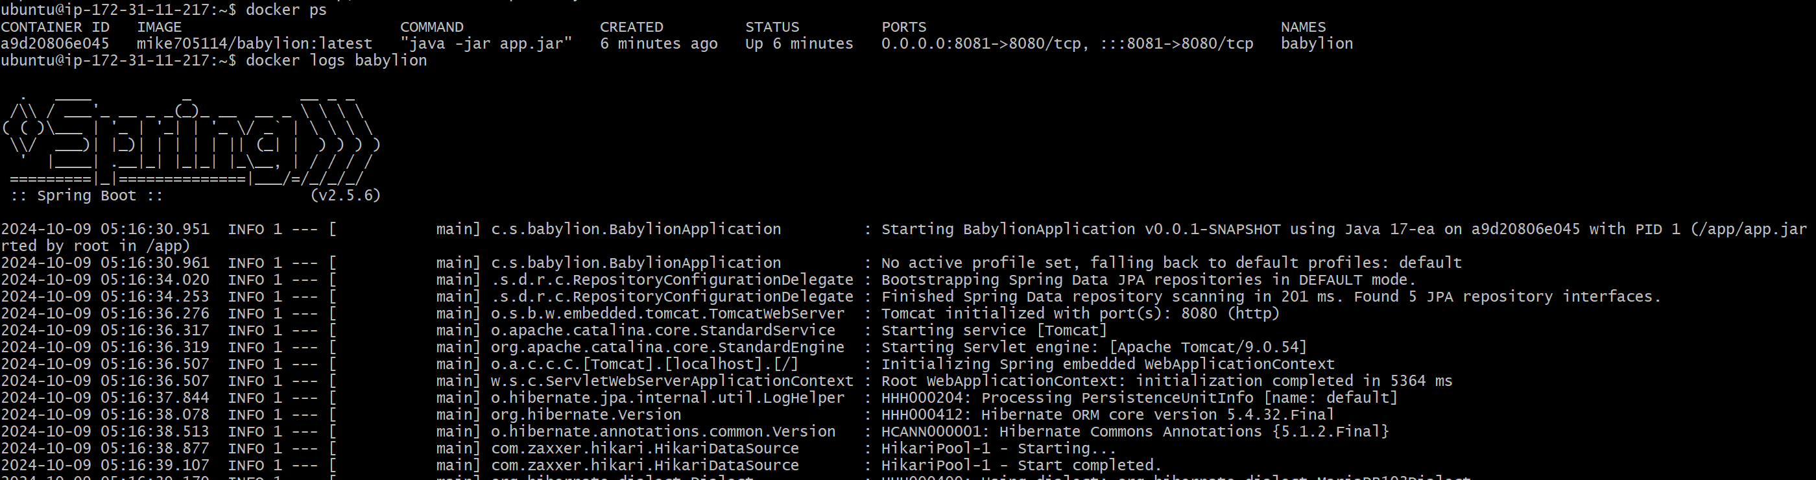Click timestamp 05:16:30.961 log entry
1816x480 pixels.
(x=154, y=263)
